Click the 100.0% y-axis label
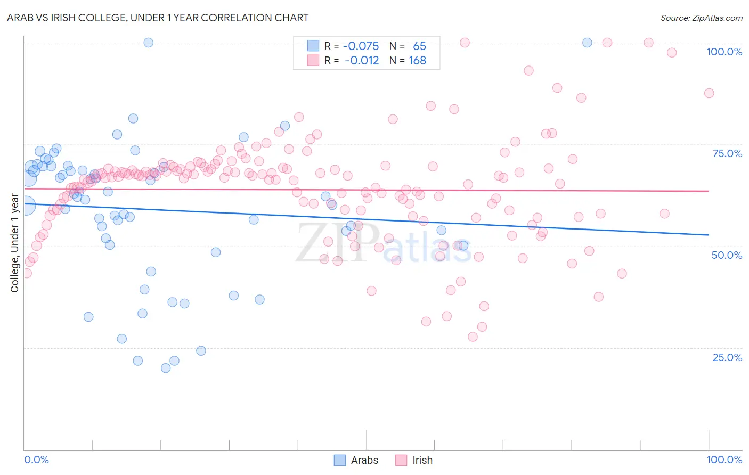The width and height of the screenshot is (749, 475). (724, 52)
